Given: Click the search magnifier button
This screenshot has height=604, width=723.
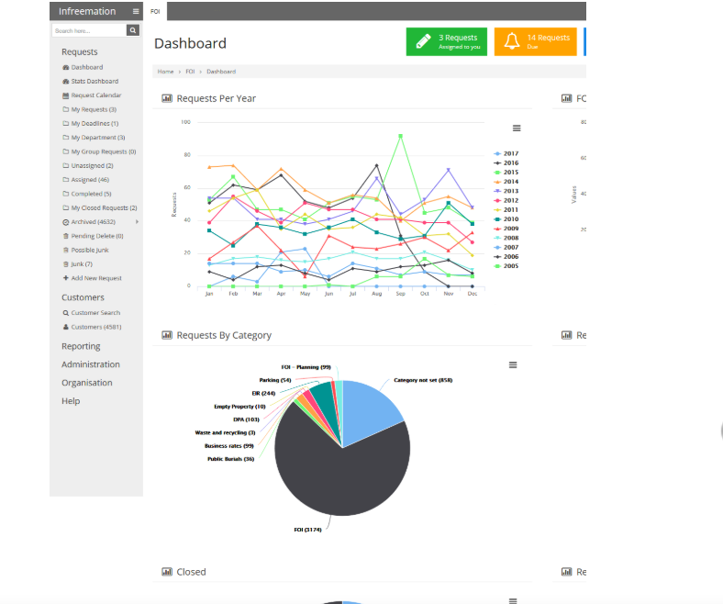Looking at the screenshot, I should 133,30.
